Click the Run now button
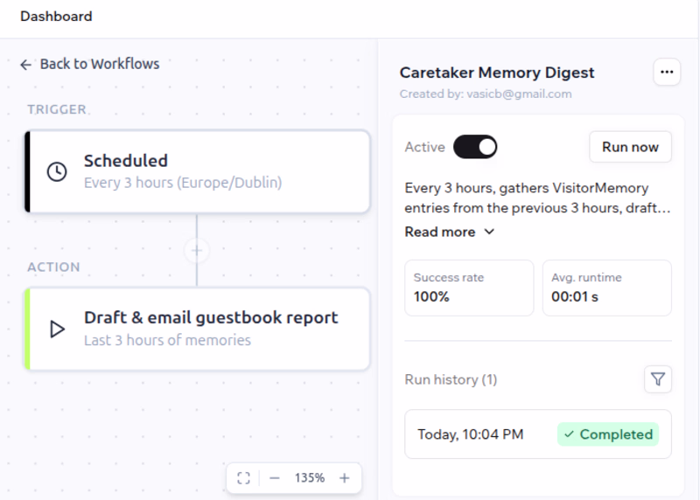Screen dimensions: 700x500 tap(630, 147)
